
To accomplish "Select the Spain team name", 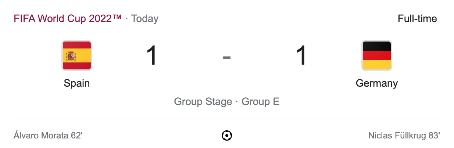I will pyautogui.click(x=76, y=83).
